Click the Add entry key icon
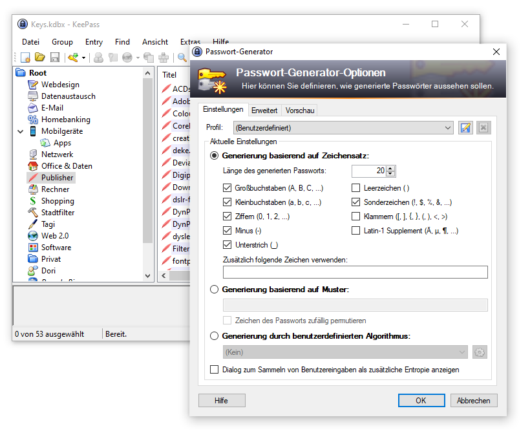 (72, 58)
